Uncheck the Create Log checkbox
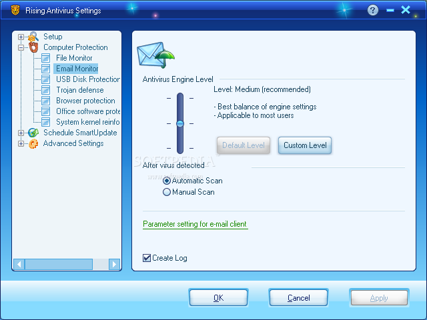 [x=147, y=258]
